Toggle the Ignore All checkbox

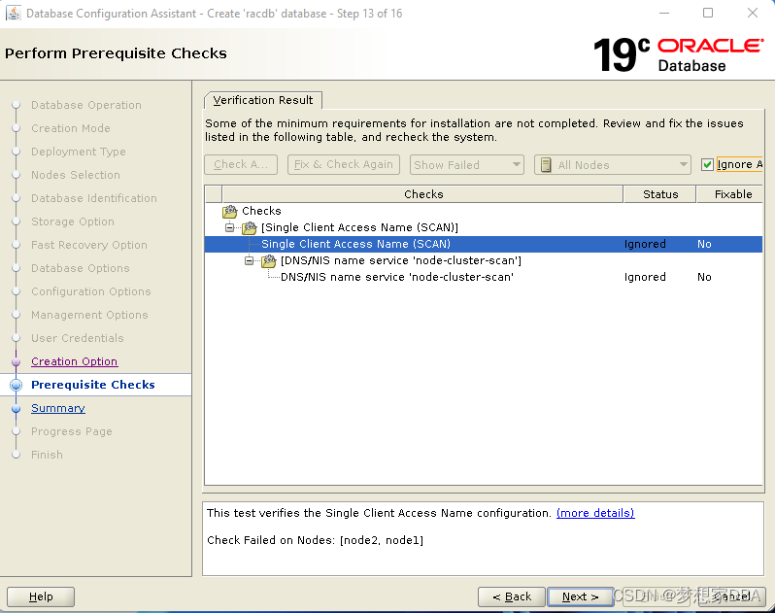[x=707, y=164]
